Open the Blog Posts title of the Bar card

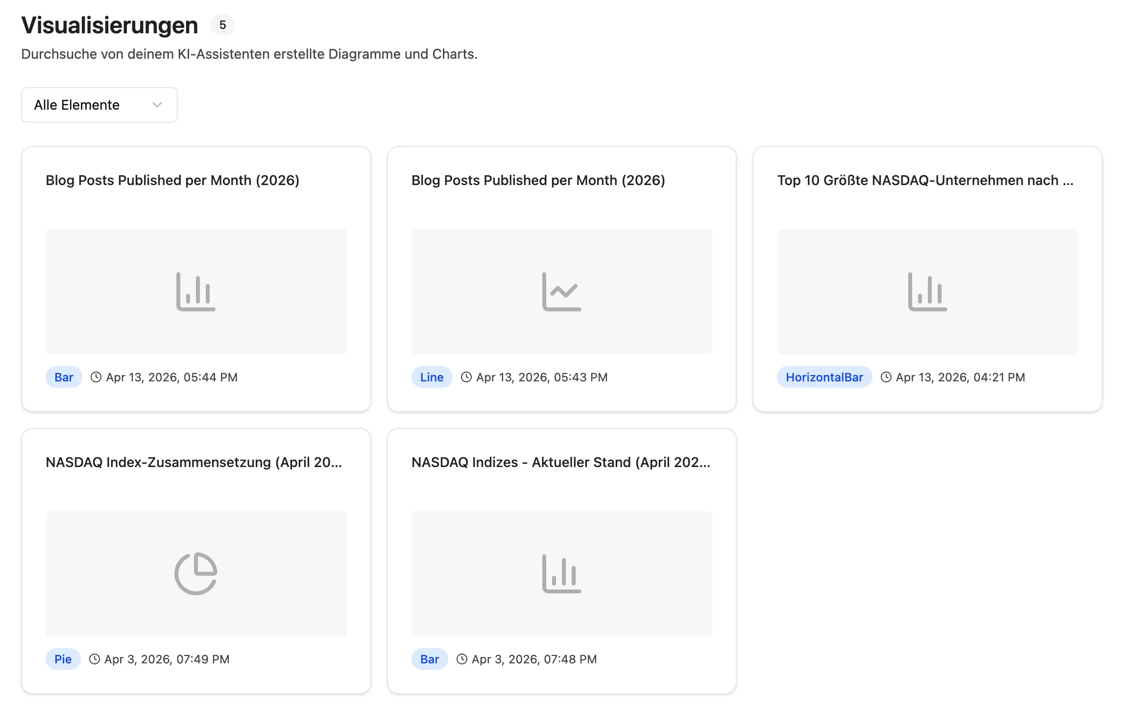tap(172, 180)
